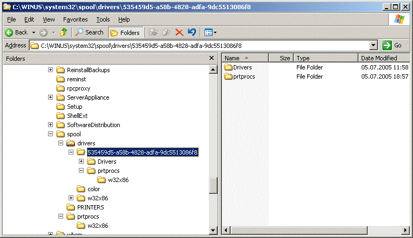This screenshot has width=413, height=238.
Task: Toggle the Folders pane button
Action: coord(125,32)
